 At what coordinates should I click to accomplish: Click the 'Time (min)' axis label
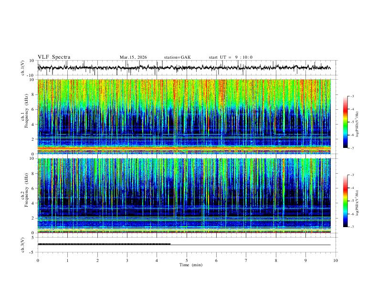pos(191,265)
